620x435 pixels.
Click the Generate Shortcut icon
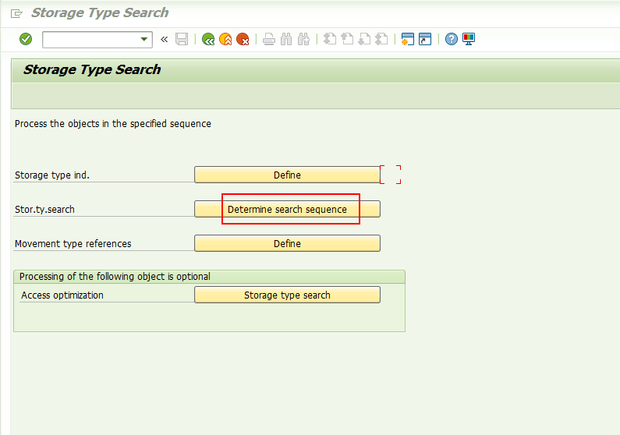click(425, 39)
